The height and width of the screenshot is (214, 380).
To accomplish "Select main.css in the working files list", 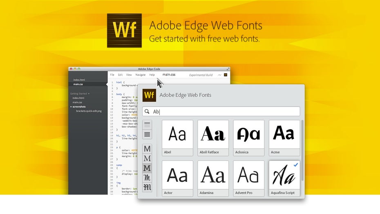I will pos(78,84).
